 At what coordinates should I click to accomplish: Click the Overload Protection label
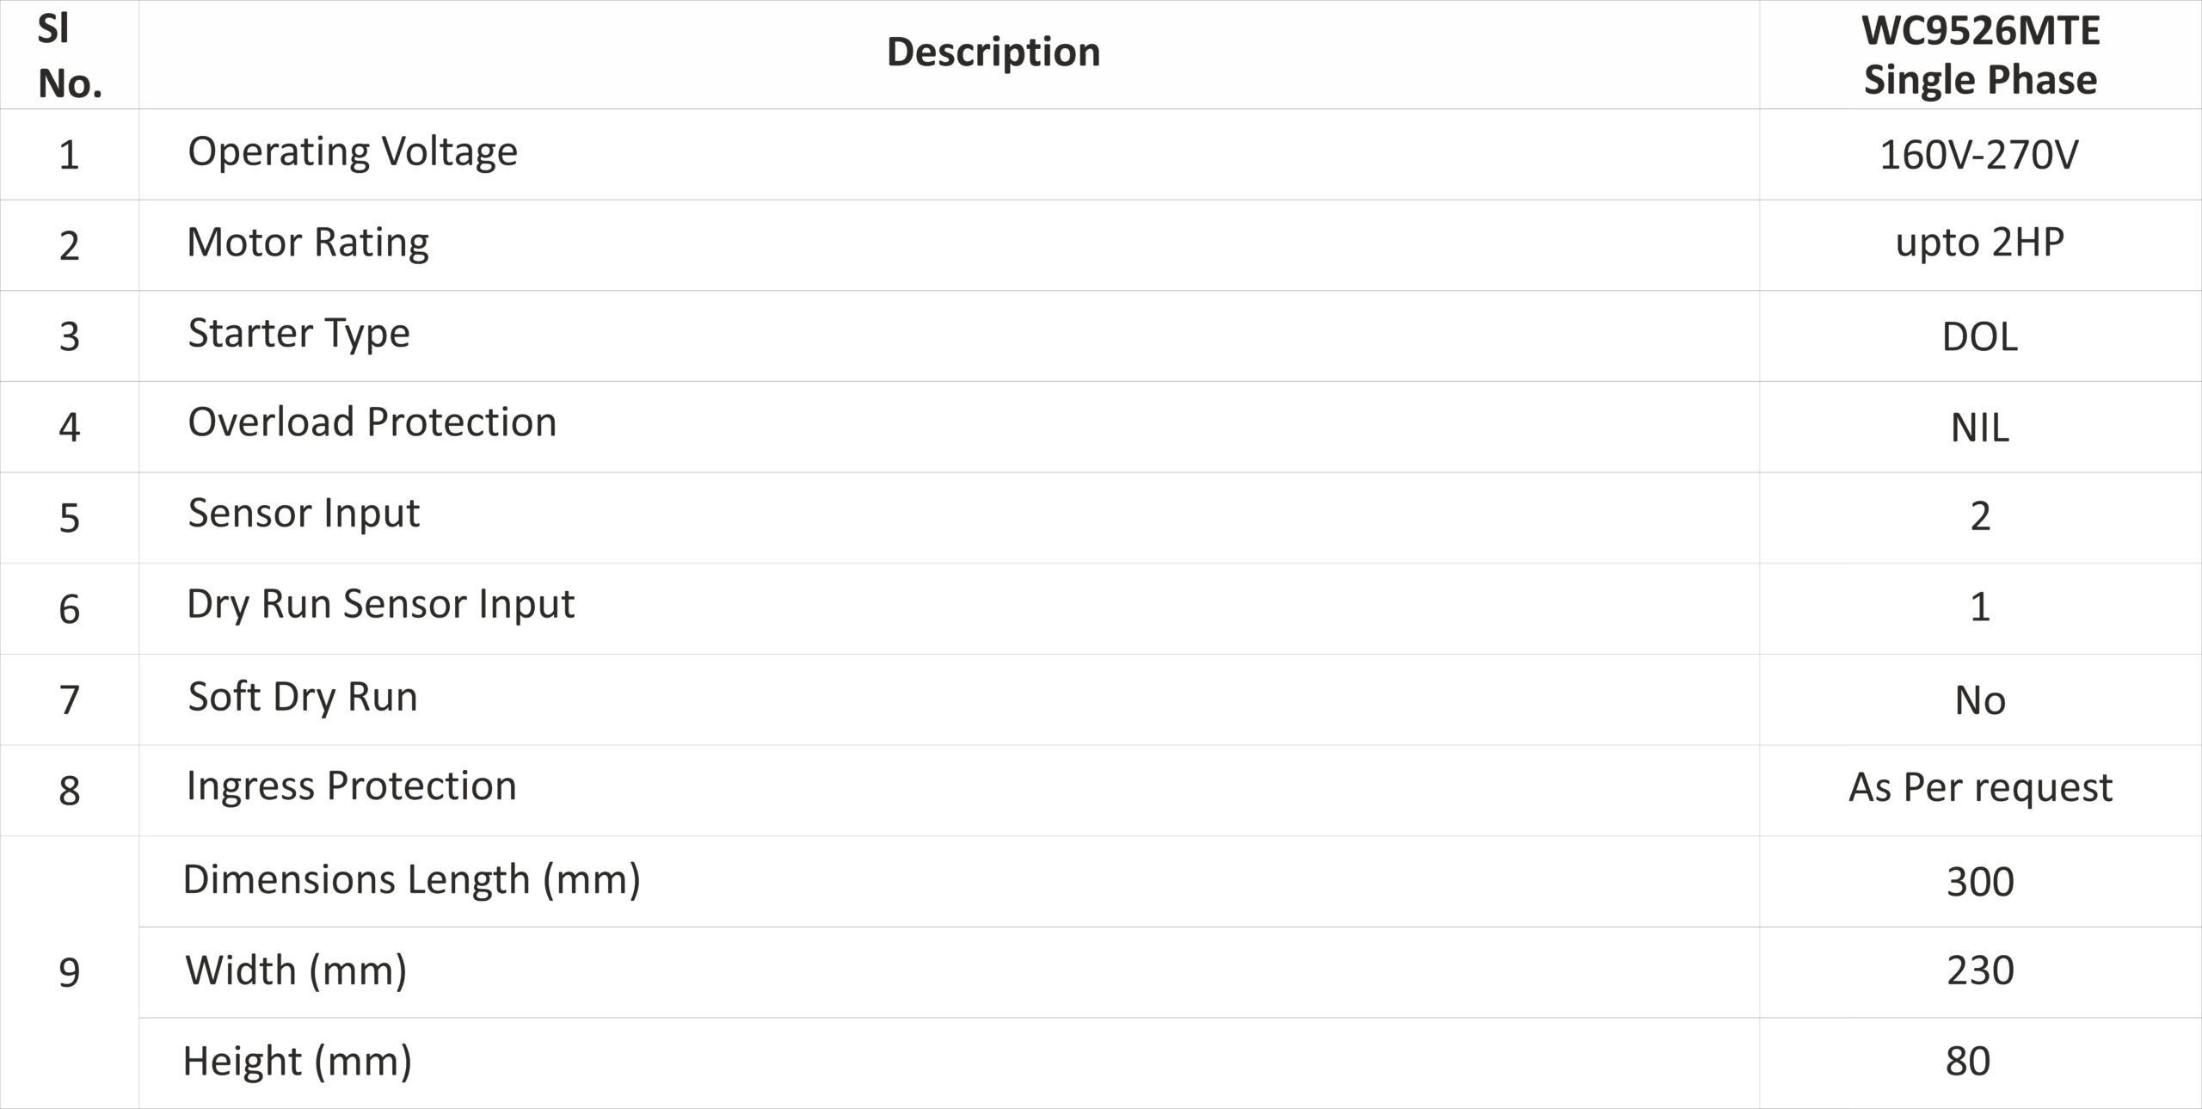[372, 422]
